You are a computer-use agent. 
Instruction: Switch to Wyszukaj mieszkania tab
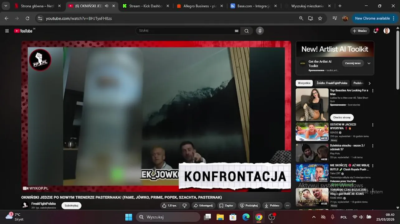point(307,6)
